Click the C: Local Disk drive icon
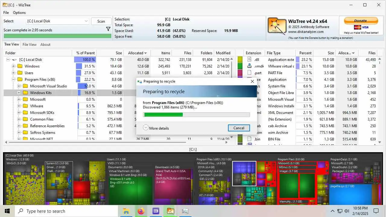 pyautogui.click(x=14, y=60)
